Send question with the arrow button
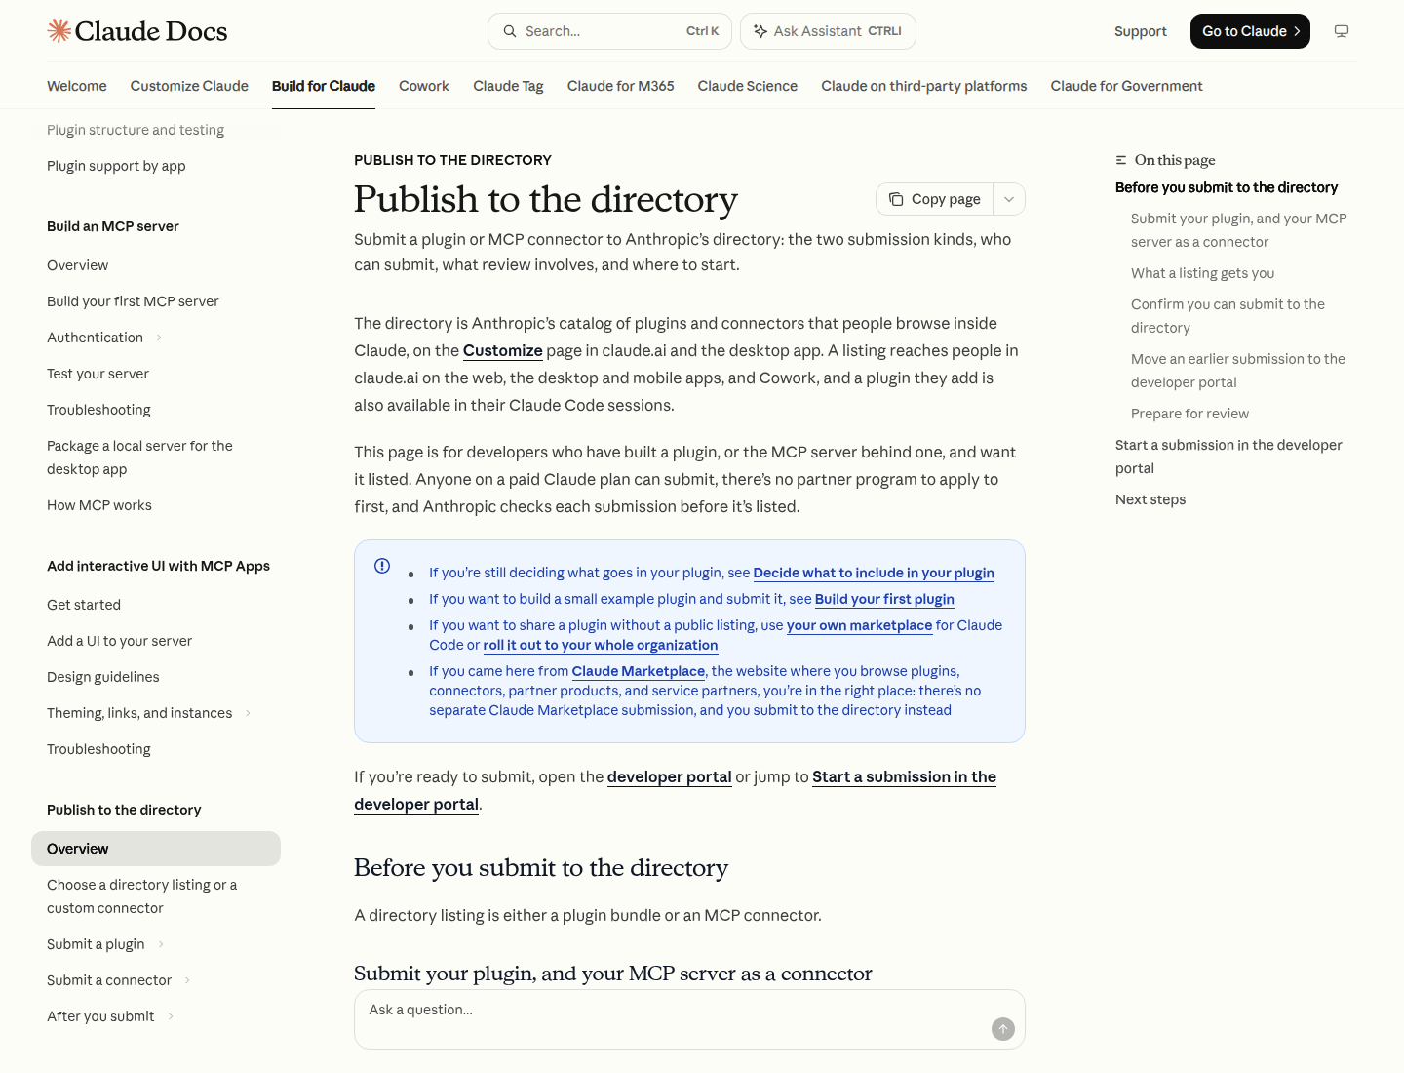Screen dimensions: 1404x1073 (1003, 1029)
